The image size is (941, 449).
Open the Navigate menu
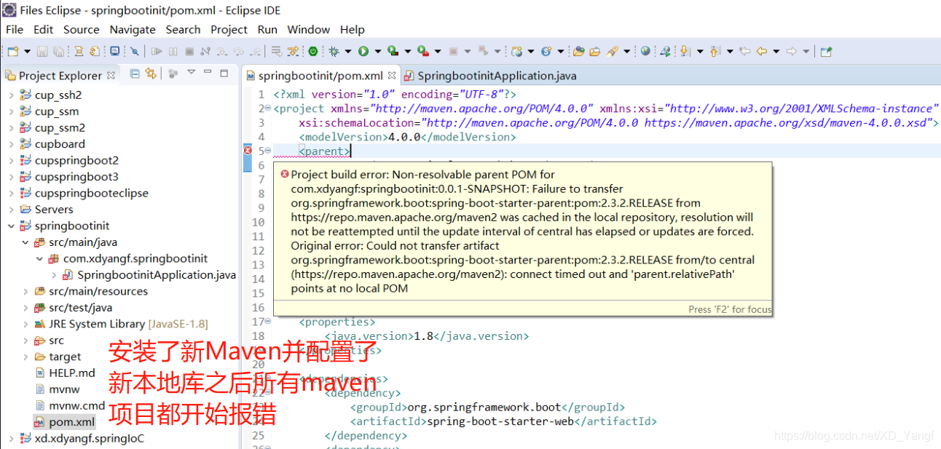click(133, 29)
